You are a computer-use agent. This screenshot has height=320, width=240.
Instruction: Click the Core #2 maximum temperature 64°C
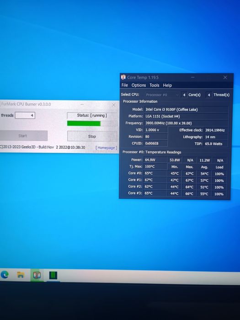click(x=189, y=187)
